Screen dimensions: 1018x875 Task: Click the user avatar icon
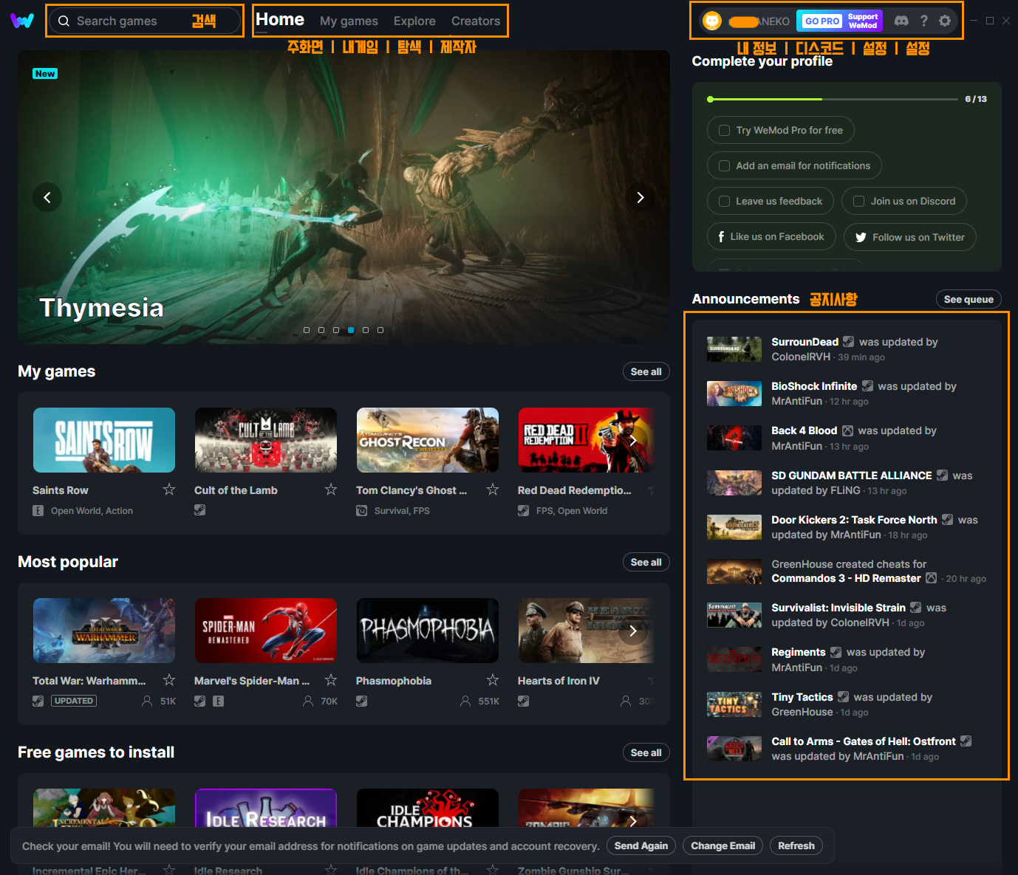pyautogui.click(x=711, y=21)
